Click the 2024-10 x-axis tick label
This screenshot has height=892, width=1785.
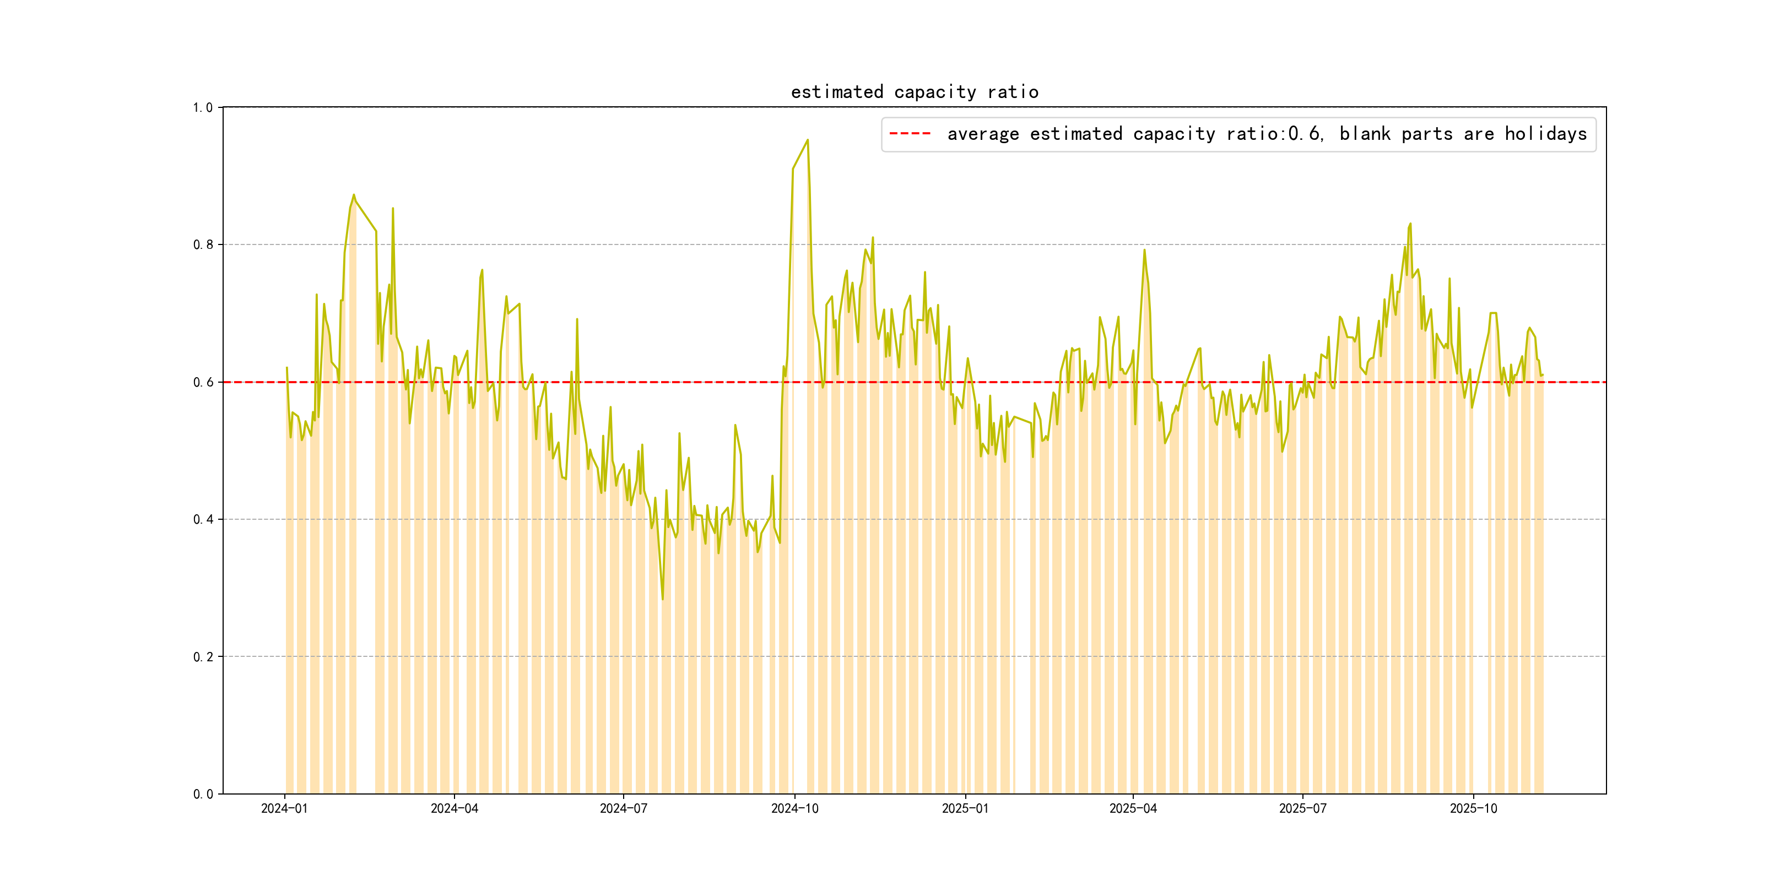(795, 808)
